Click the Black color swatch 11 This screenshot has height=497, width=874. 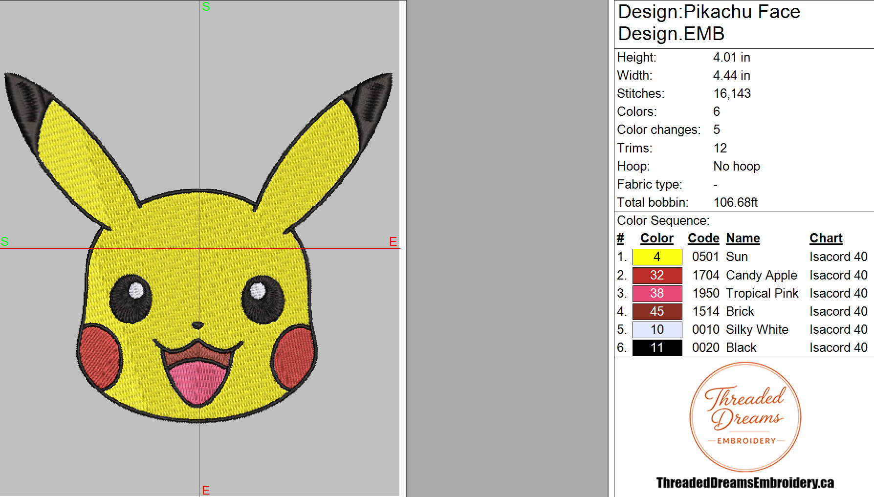tap(657, 347)
